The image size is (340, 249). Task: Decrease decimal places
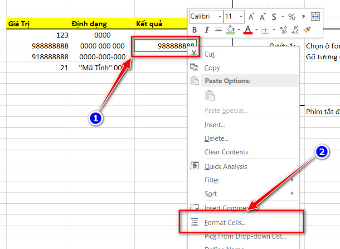click(295, 30)
